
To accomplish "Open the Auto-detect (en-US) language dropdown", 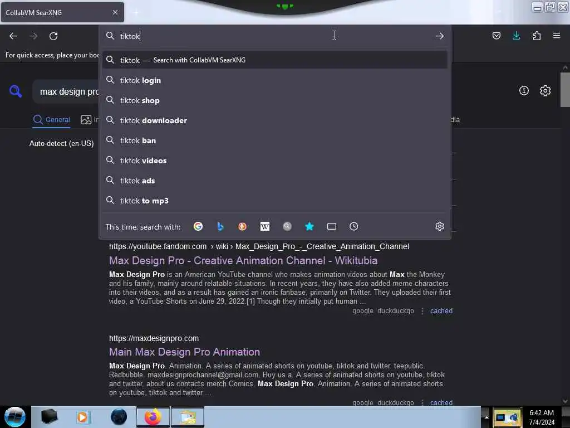I will click(x=61, y=143).
